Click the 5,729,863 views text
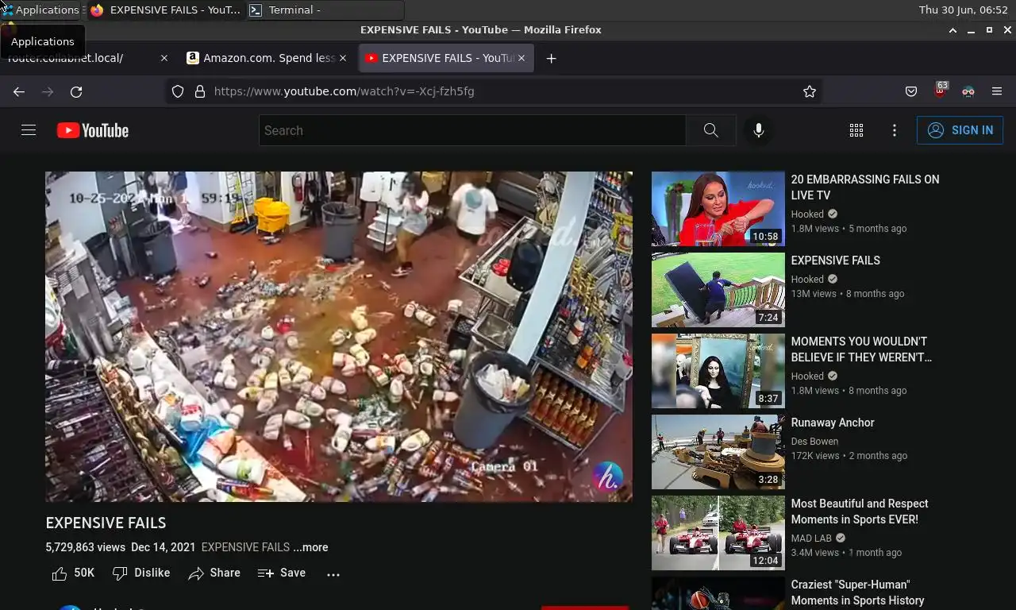This screenshot has width=1016, height=610. (86, 547)
